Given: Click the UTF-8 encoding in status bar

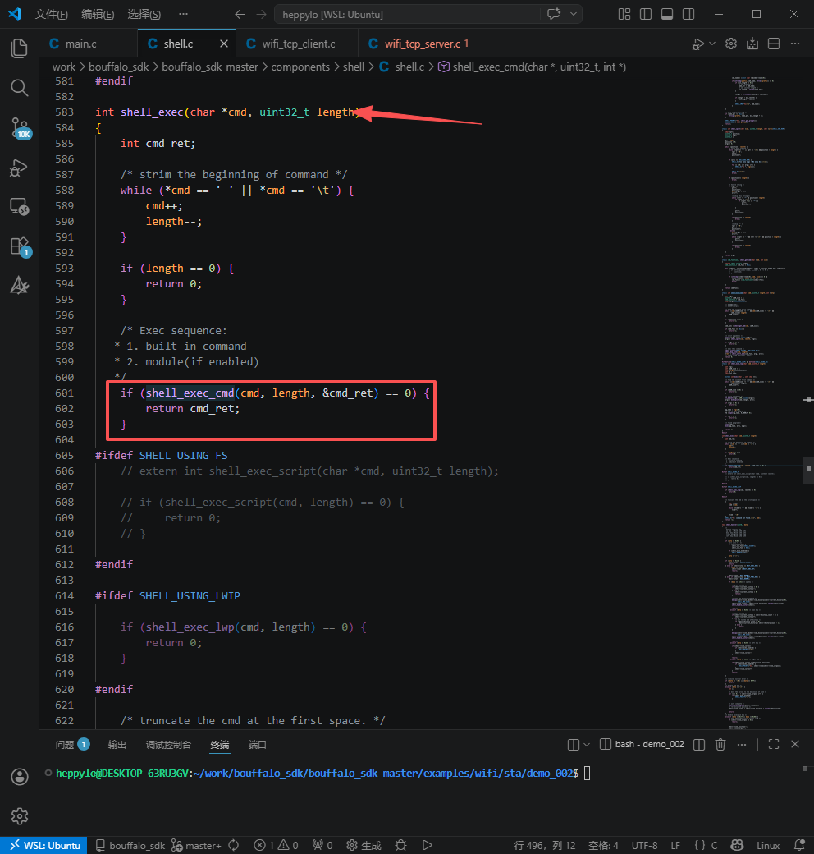Looking at the screenshot, I should point(644,845).
